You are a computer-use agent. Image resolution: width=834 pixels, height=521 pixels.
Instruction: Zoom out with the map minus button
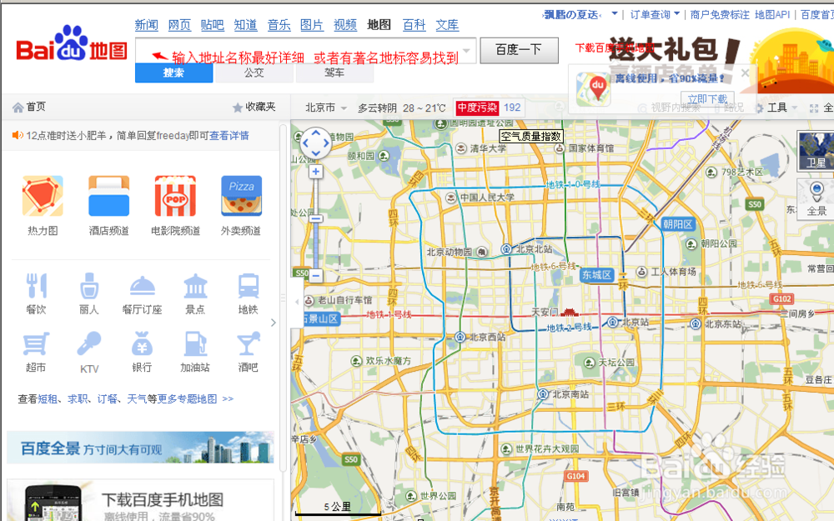(316, 275)
